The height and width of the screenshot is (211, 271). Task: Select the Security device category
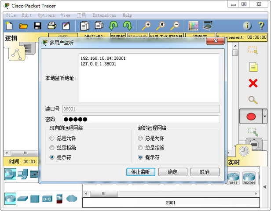click(59, 199)
